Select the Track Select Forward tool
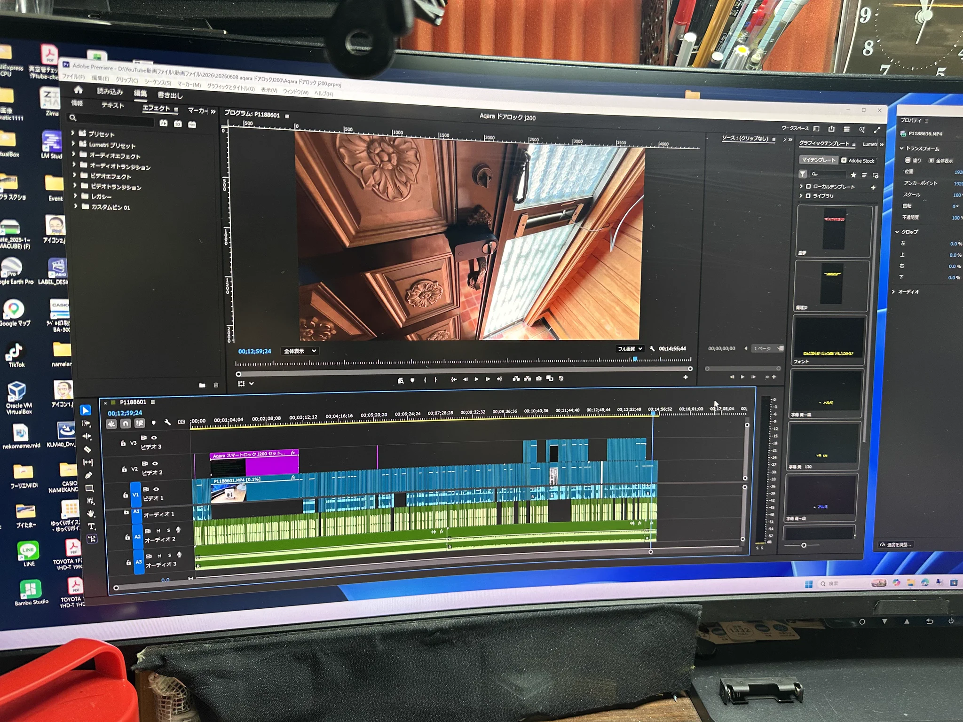 [x=86, y=424]
